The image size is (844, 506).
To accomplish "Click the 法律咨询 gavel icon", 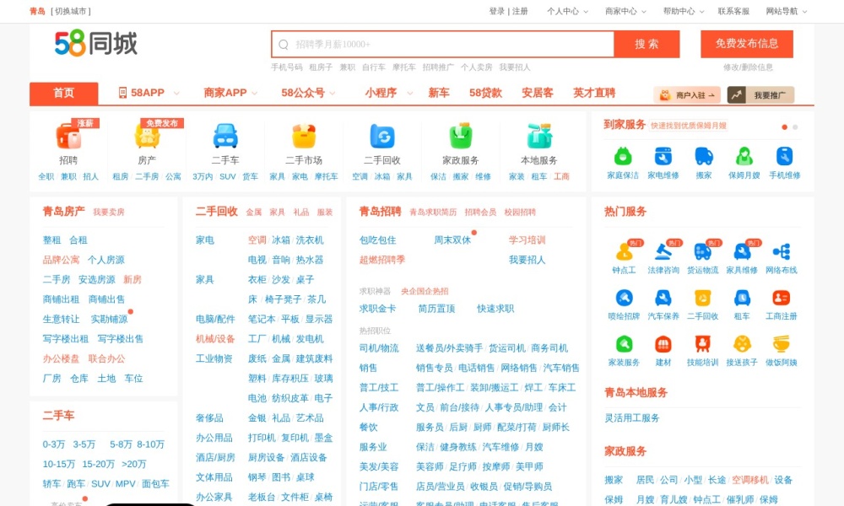I will pos(663,251).
